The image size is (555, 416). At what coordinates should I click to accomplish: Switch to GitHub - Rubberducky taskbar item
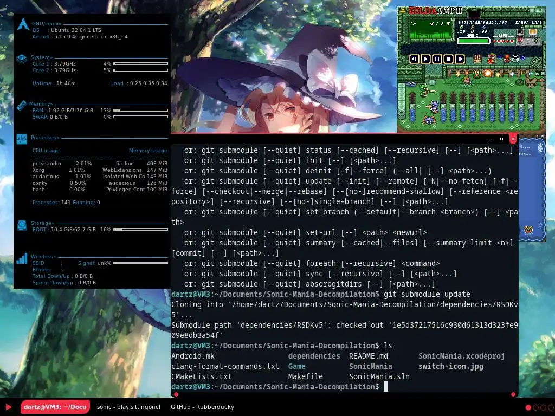coord(203,407)
